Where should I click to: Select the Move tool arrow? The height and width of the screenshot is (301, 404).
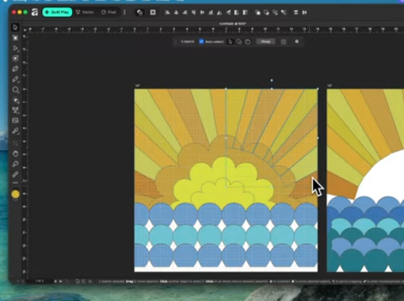pyautogui.click(x=15, y=28)
